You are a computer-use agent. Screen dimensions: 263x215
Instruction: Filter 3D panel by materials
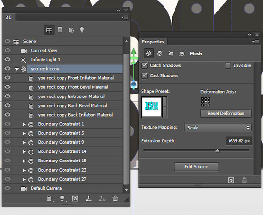pyautogui.click(x=71, y=30)
